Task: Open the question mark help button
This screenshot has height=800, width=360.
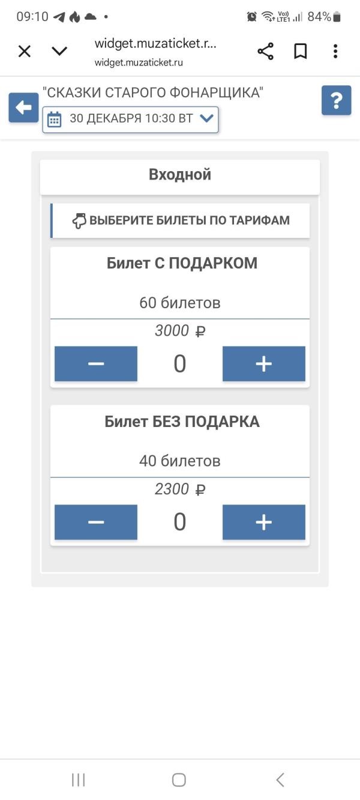Action: [x=336, y=100]
